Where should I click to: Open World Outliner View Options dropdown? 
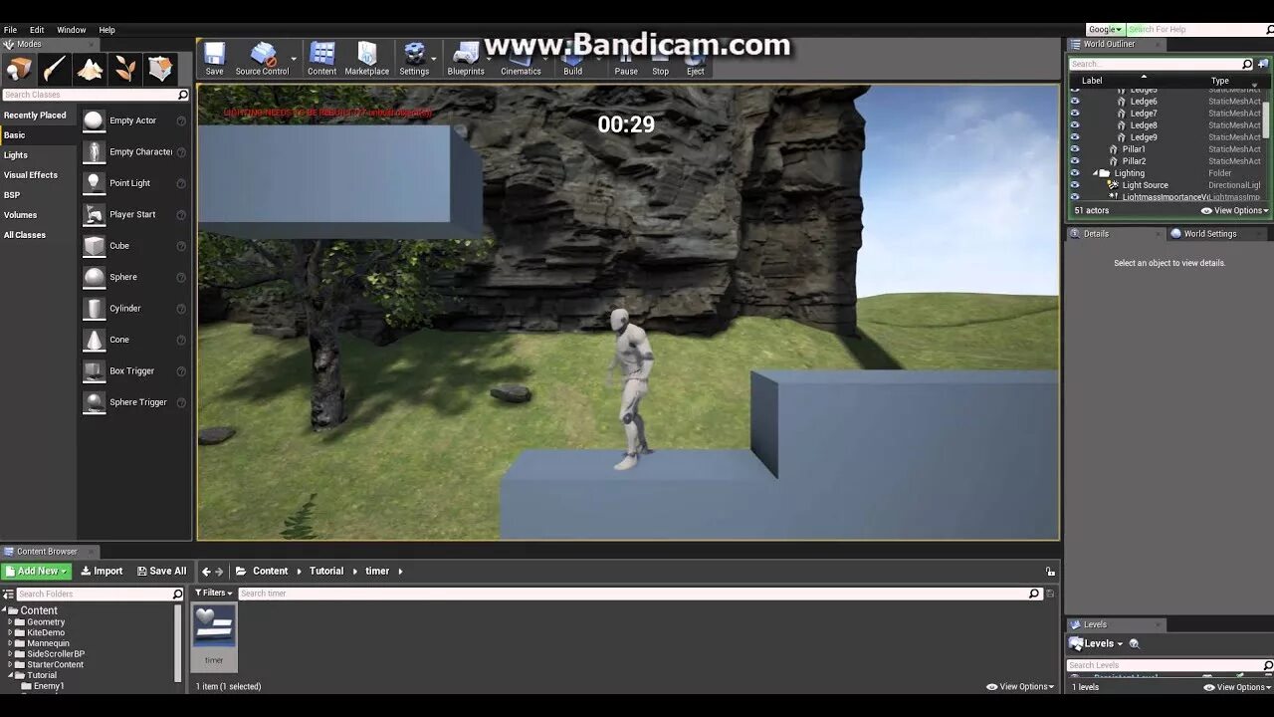1235,211
